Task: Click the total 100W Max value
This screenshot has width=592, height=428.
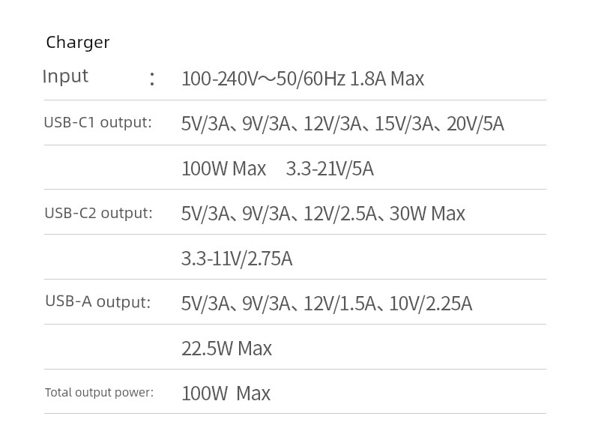Action: click(226, 394)
